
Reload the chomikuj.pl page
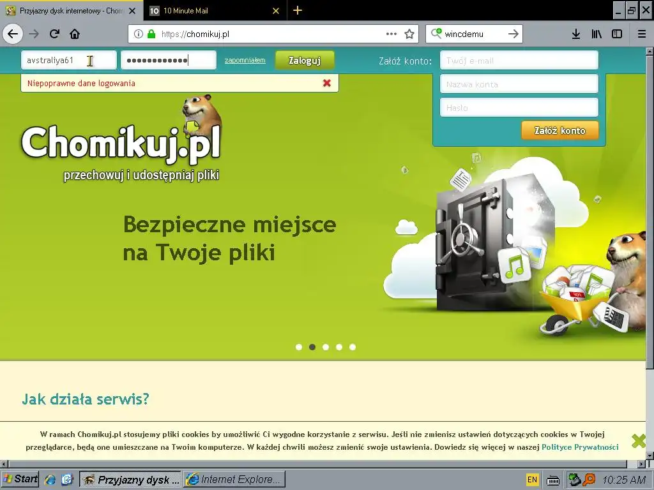(54, 34)
